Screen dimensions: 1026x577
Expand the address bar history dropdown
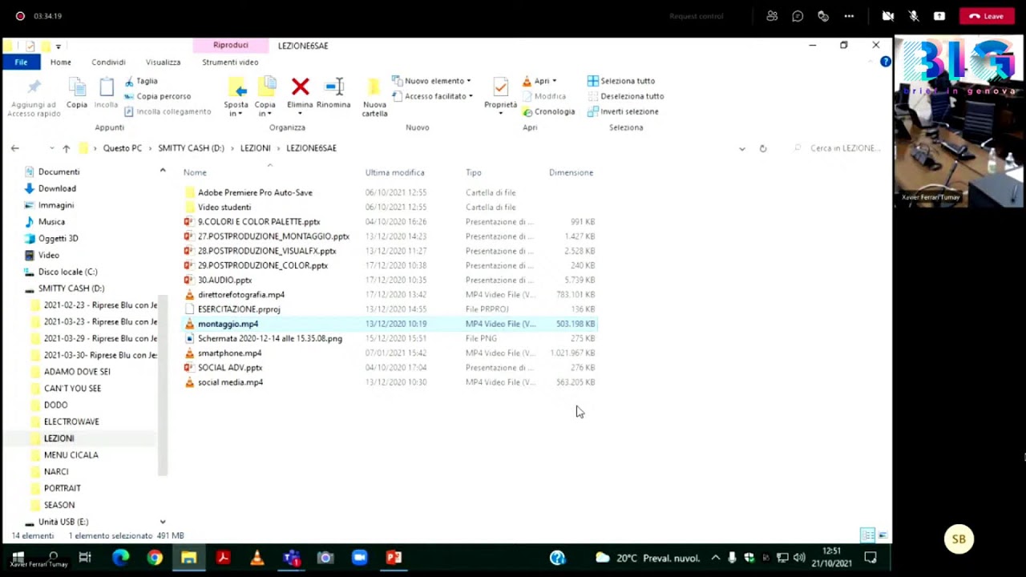tap(741, 148)
